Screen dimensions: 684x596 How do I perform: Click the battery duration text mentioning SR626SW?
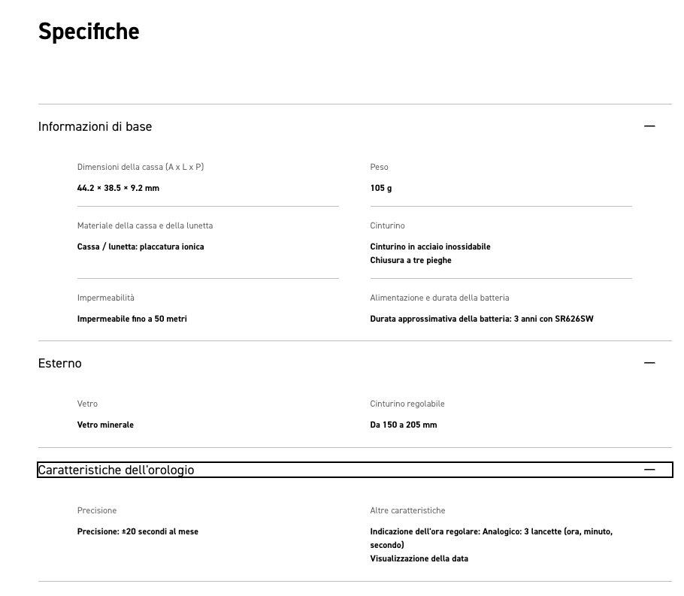point(482,319)
